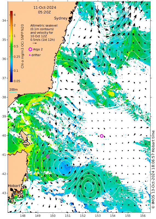Click the longitude label 153
Image resolution: width=156 pixels, height=219 pixels.
point(98,216)
